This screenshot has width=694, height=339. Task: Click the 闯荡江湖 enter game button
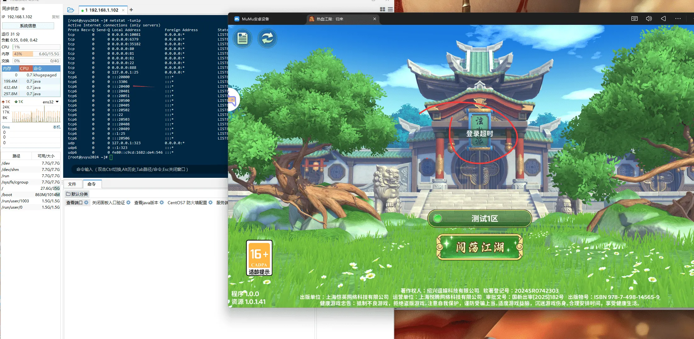pos(479,247)
